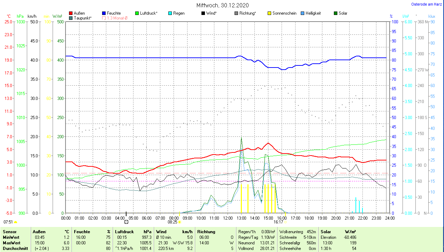
Task: Click the 12:00 label on time axis
Action: [228, 218]
